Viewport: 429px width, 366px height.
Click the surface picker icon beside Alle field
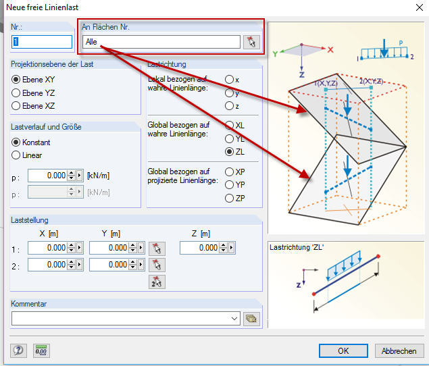(251, 42)
